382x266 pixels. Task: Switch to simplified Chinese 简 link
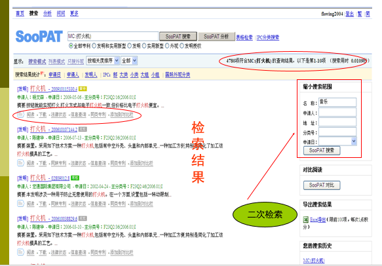click(368, 14)
